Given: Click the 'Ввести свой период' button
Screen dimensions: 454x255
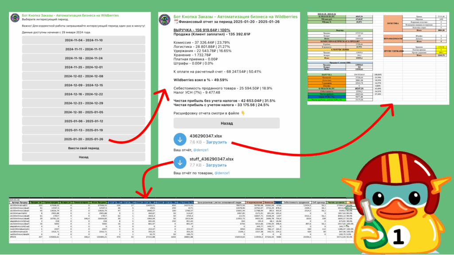Looking at the screenshot, I should pos(84,148).
